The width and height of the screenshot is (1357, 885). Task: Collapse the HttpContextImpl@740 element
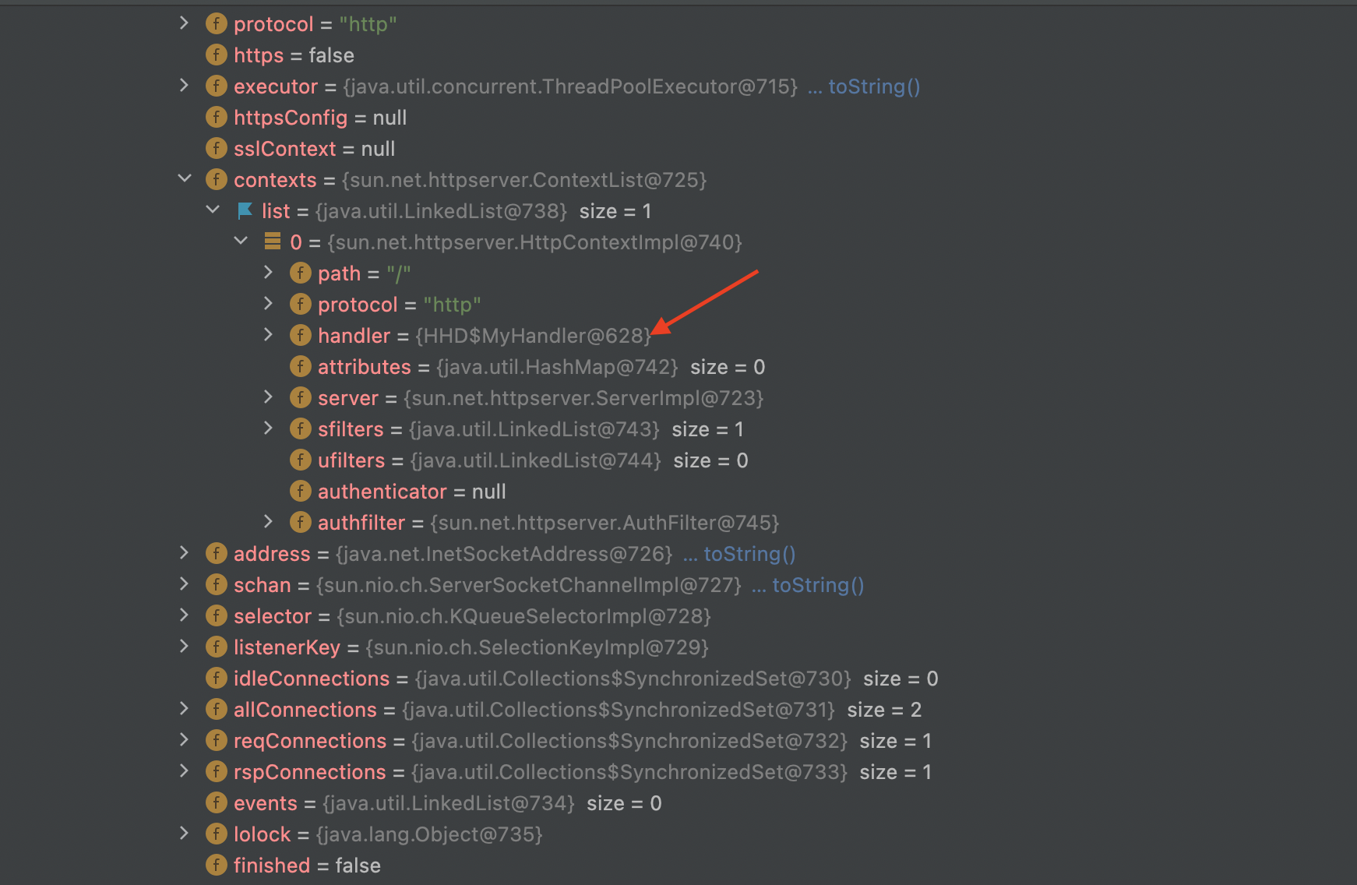pyautogui.click(x=241, y=241)
